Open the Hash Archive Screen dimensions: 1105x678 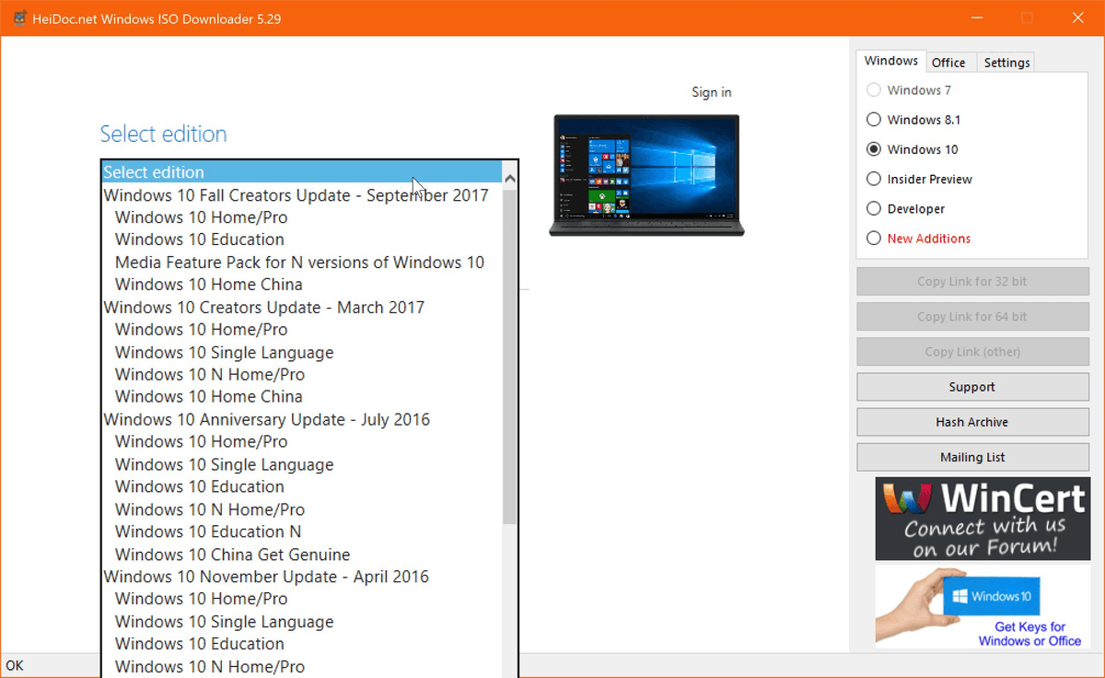pos(972,421)
